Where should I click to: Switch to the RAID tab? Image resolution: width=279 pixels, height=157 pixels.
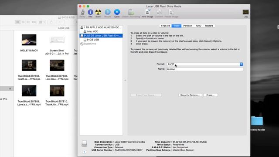(x=198, y=26)
